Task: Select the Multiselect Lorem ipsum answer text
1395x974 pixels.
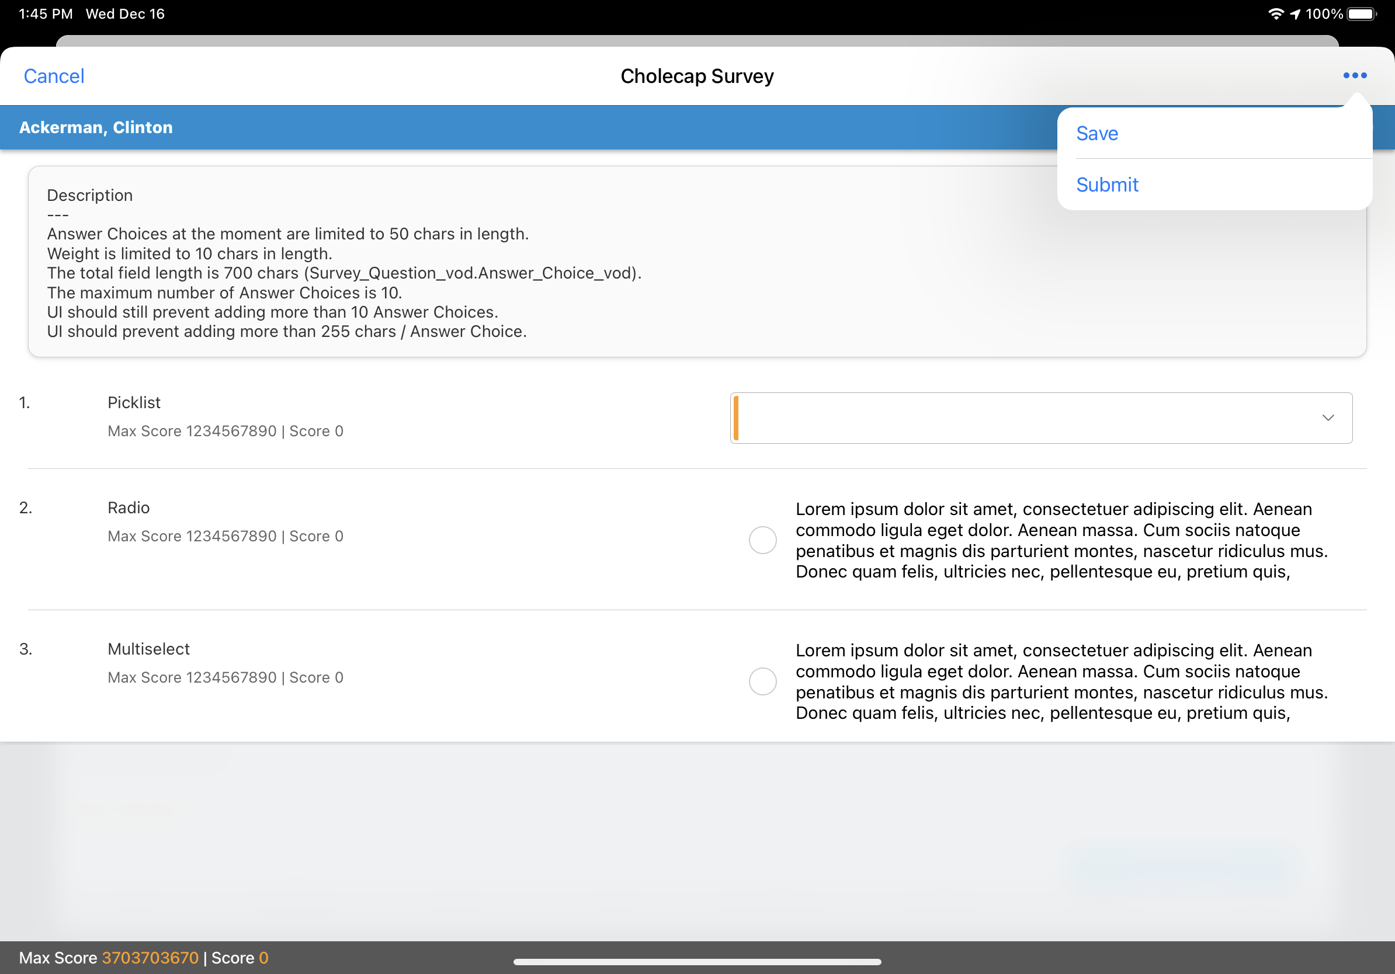Action: click(x=1061, y=681)
